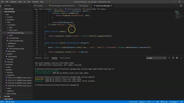Collapse the app folder
The image size is (184, 103).
[7, 14]
